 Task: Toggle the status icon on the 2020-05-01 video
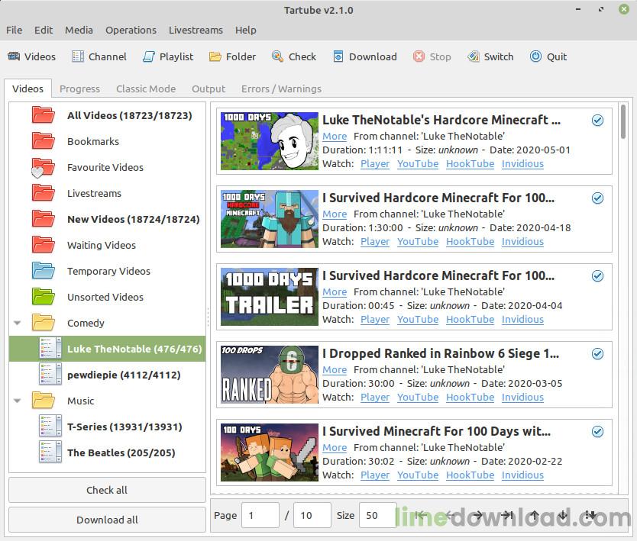[597, 120]
